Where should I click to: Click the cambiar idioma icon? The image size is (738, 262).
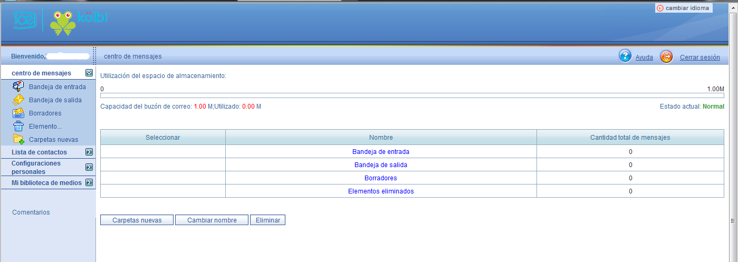[x=660, y=8]
